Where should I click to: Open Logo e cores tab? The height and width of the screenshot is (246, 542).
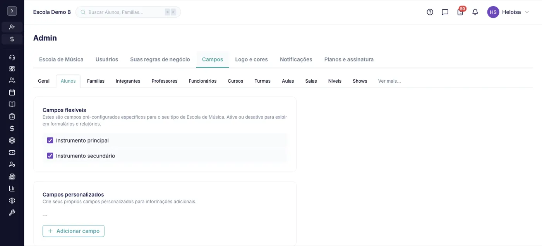tap(252, 59)
